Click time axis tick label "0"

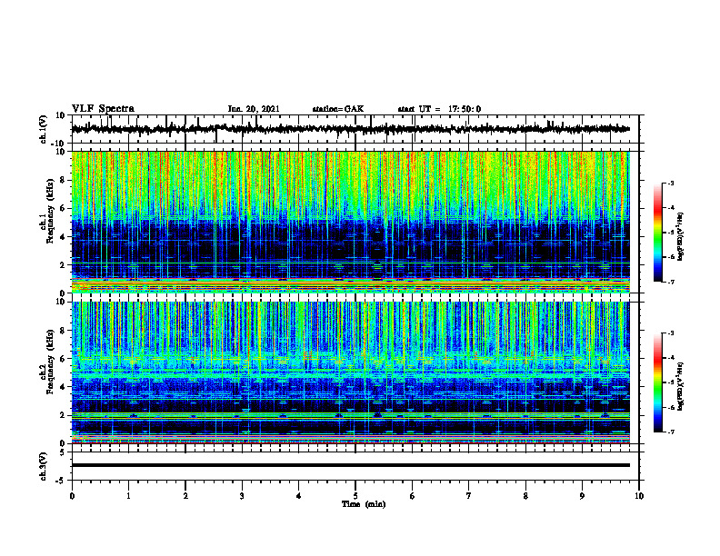point(72,496)
